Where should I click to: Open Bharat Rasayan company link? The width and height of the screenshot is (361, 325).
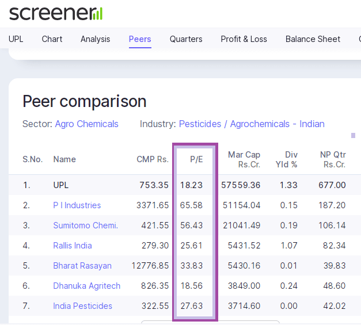82,266
